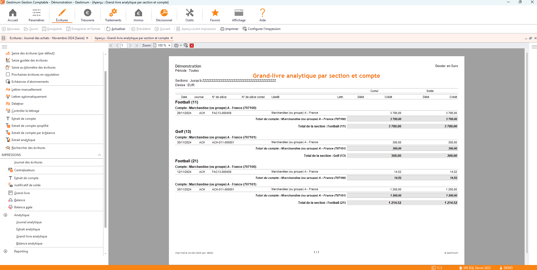Open Aide question mark icon
537x270 pixels.
[262, 15]
